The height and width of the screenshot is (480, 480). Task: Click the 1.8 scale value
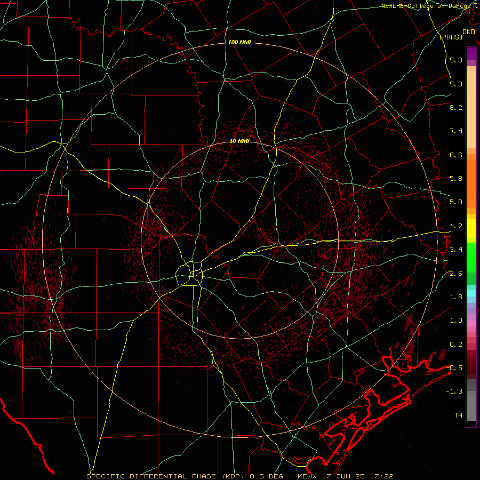point(456,297)
